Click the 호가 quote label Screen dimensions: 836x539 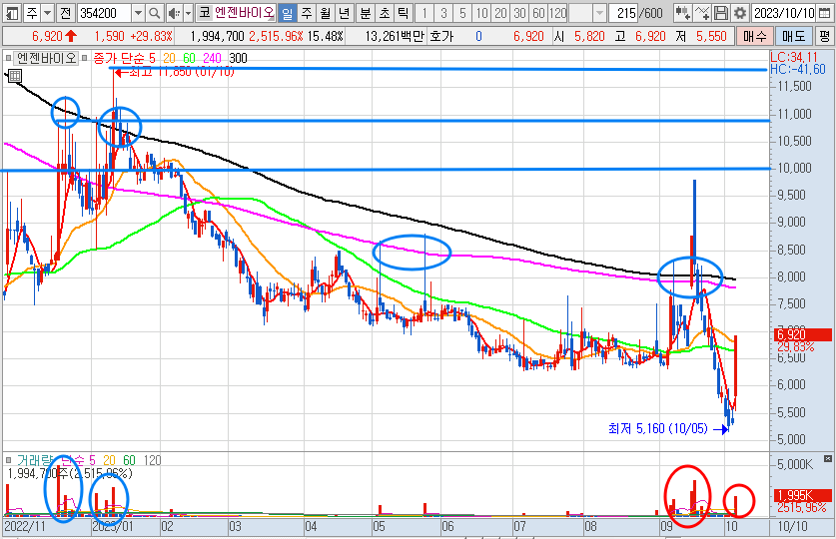(441, 36)
